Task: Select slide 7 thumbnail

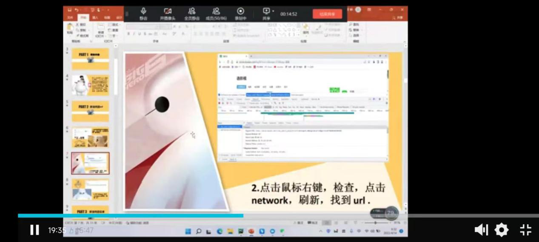Action: (90, 163)
